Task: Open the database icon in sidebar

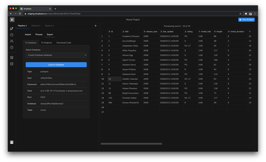Action: coord(12,64)
